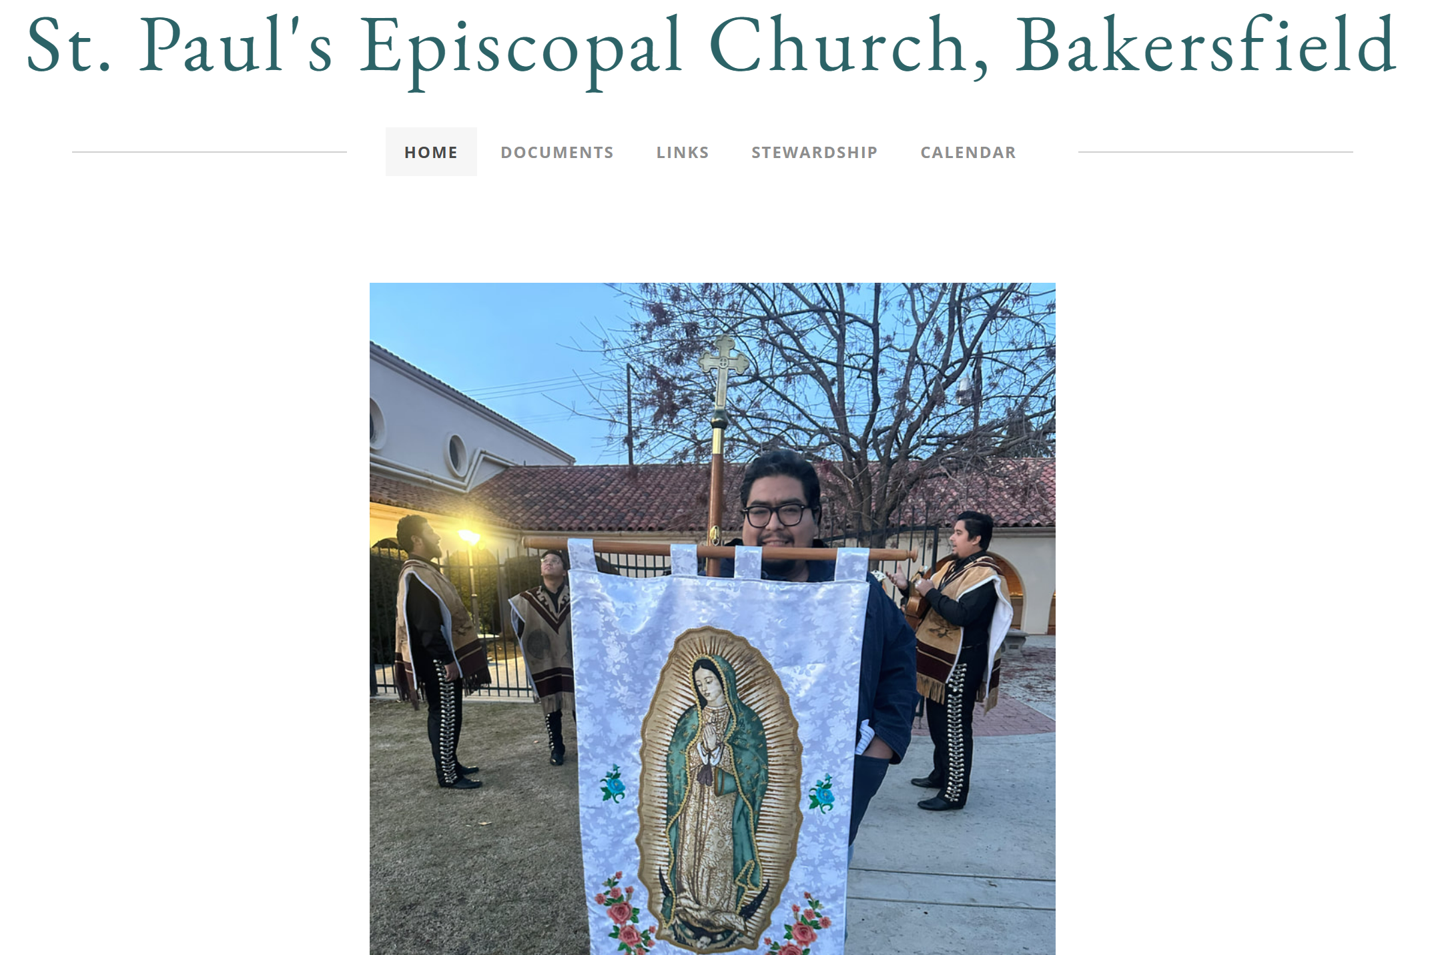Open the Links menu item
Viewport: 1444px width, 955px height.
683,152
